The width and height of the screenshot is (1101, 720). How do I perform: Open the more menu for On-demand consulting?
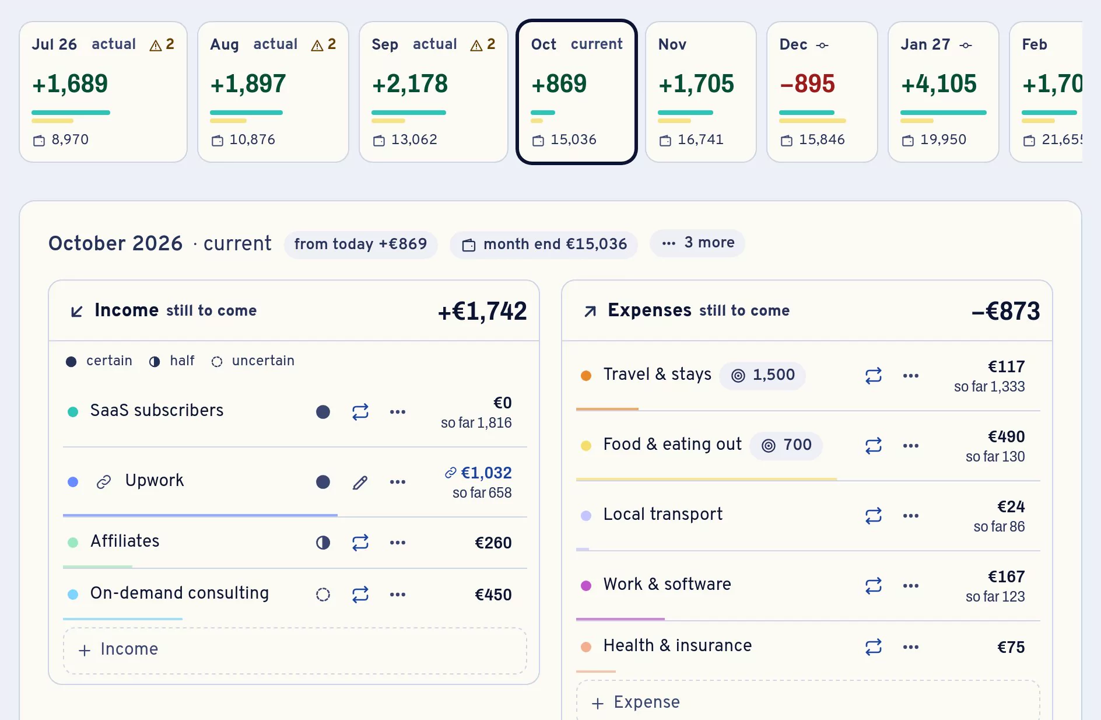point(398,595)
